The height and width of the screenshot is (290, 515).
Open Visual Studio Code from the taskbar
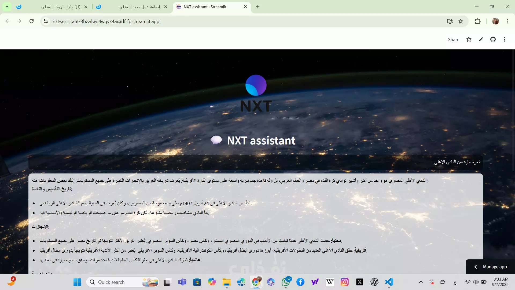click(389, 282)
